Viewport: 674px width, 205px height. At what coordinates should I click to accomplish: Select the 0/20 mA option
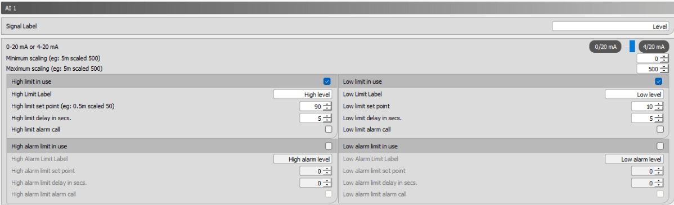[x=605, y=47]
